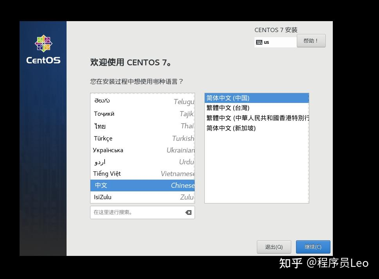Select Telugu in the language list
379x279 pixels.
click(143, 101)
